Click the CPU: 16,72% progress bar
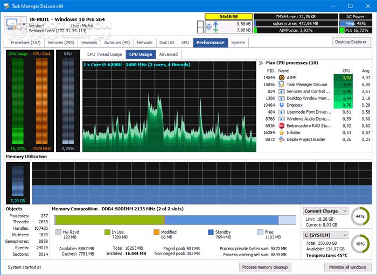 click(x=355, y=31)
